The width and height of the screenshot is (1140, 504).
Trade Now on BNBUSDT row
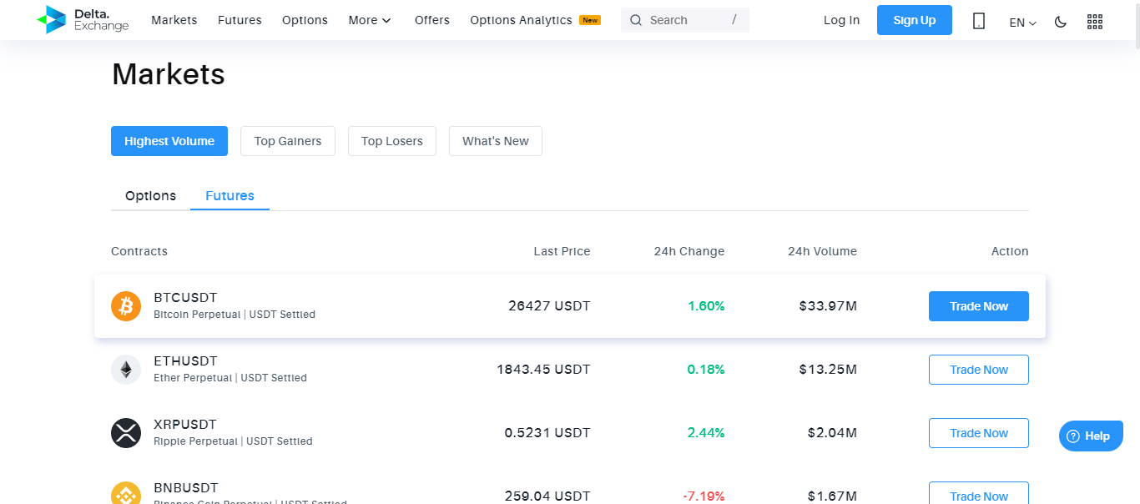[x=979, y=493]
